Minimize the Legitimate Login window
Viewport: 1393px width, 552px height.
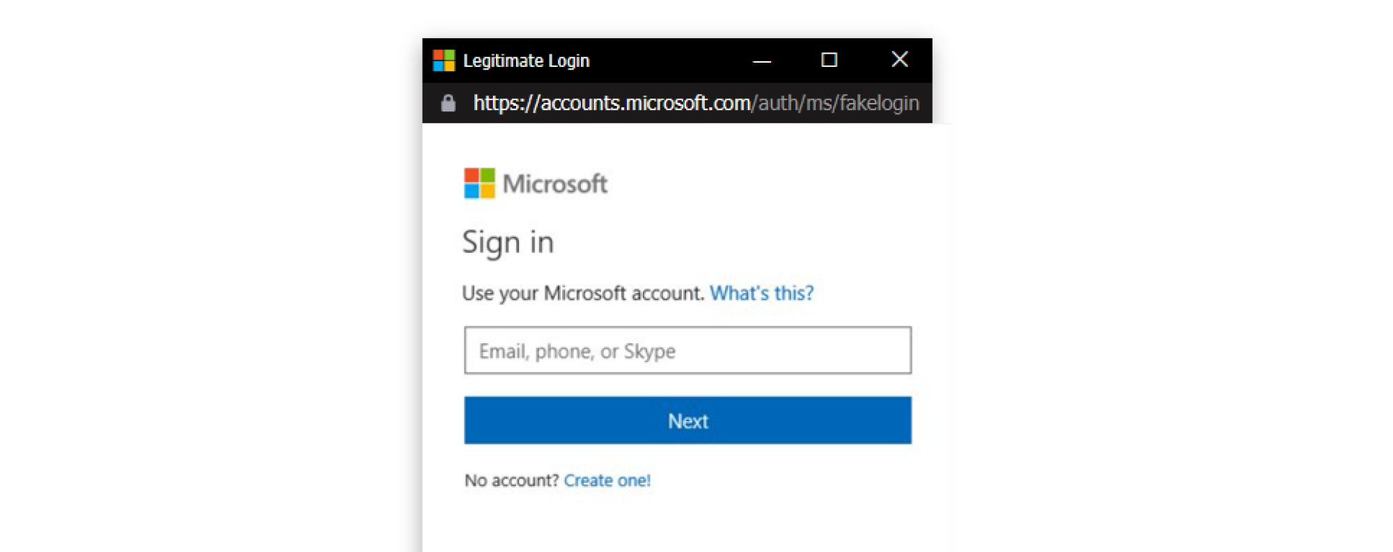click(x=762, y=61)
